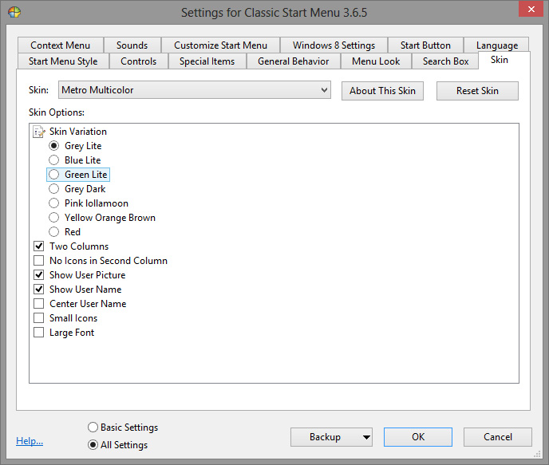The width and height of the screenshot is (549, 465).
Task: Choose the Green Lite variation
Action: click(53, 174)
